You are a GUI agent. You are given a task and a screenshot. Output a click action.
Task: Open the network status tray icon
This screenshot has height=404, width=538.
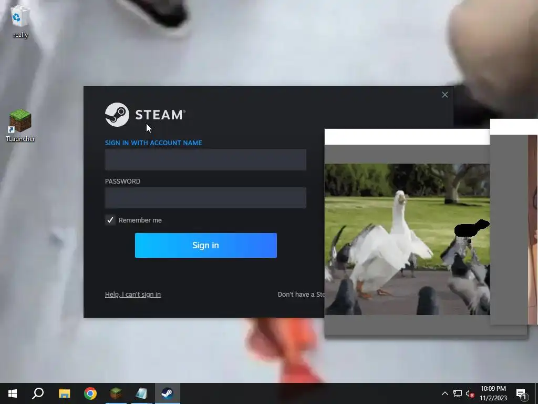pos(458,393)
